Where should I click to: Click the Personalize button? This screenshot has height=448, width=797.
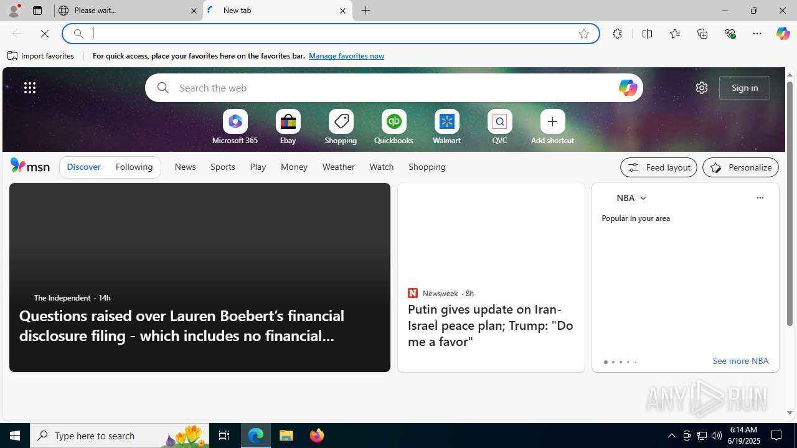pyautogui.click(x=740, y=167)
